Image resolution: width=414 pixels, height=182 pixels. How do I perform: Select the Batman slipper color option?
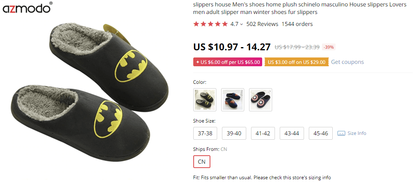pos(205,100)
